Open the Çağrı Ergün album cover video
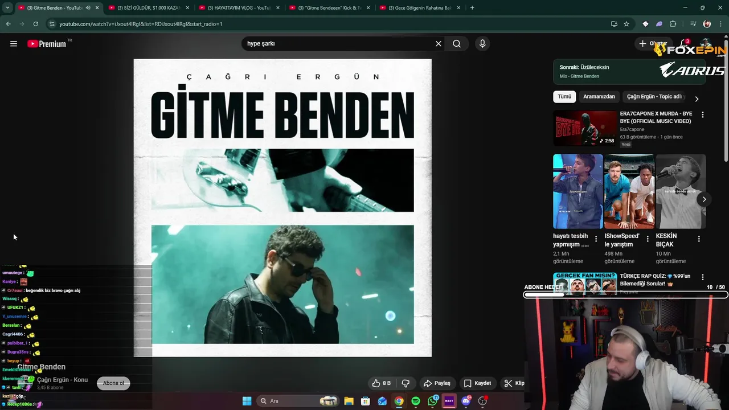Image resolution: width=729 pixels, height=410 pixels. tap(282, 208)
